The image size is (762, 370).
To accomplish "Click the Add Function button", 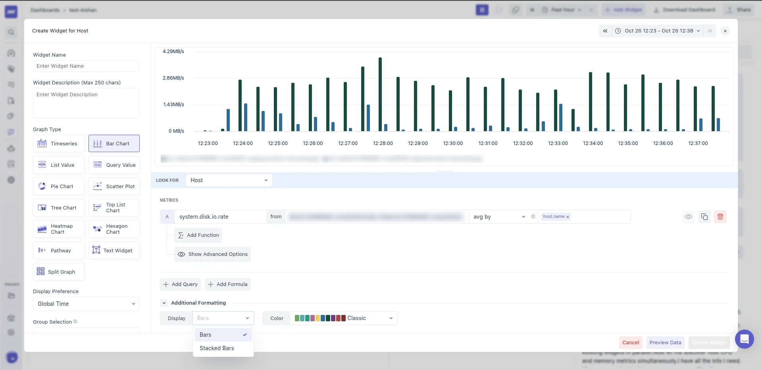I will coord(198,235).
